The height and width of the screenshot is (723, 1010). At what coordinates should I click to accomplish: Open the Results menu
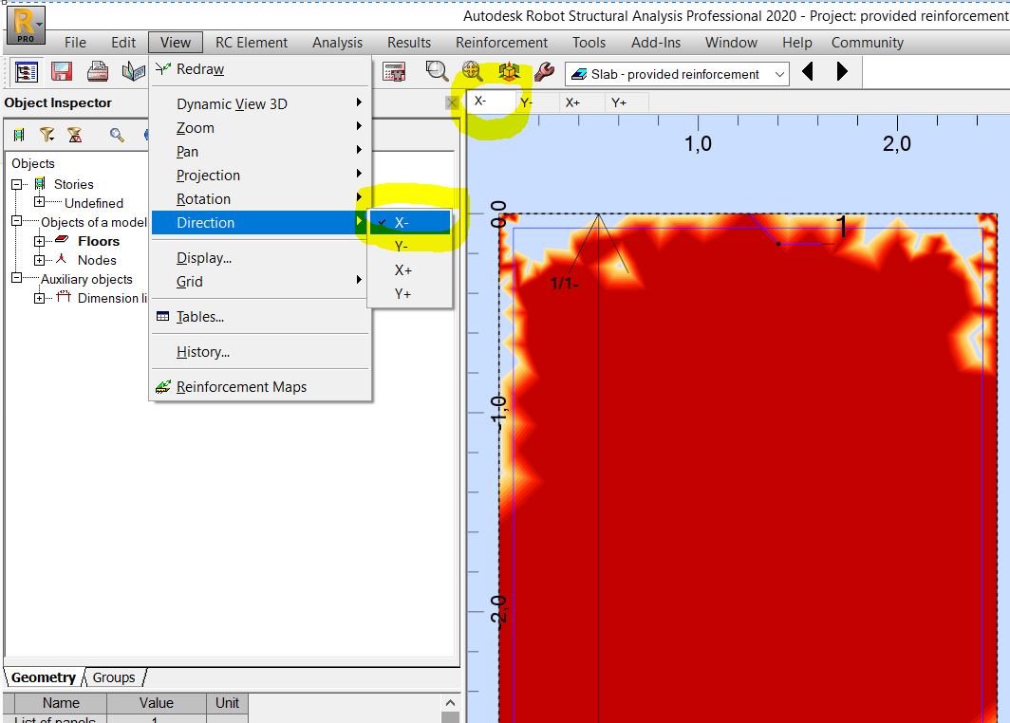[x=409, y=43]
